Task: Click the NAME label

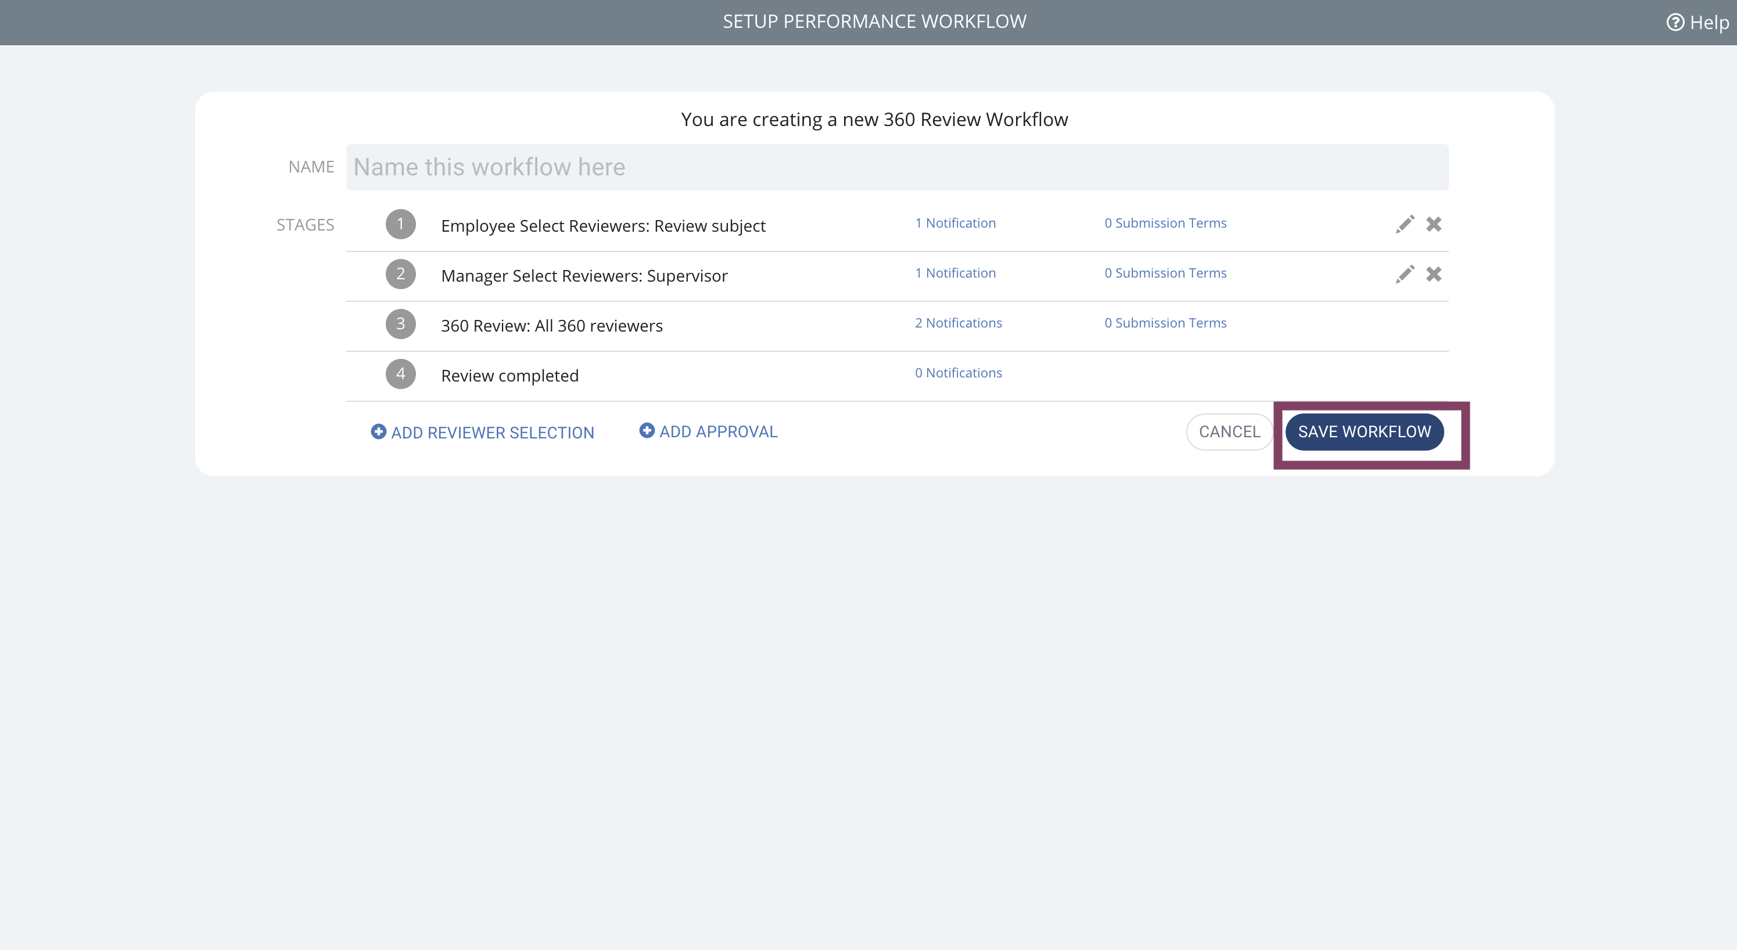Action: click(x=311, y=167)
